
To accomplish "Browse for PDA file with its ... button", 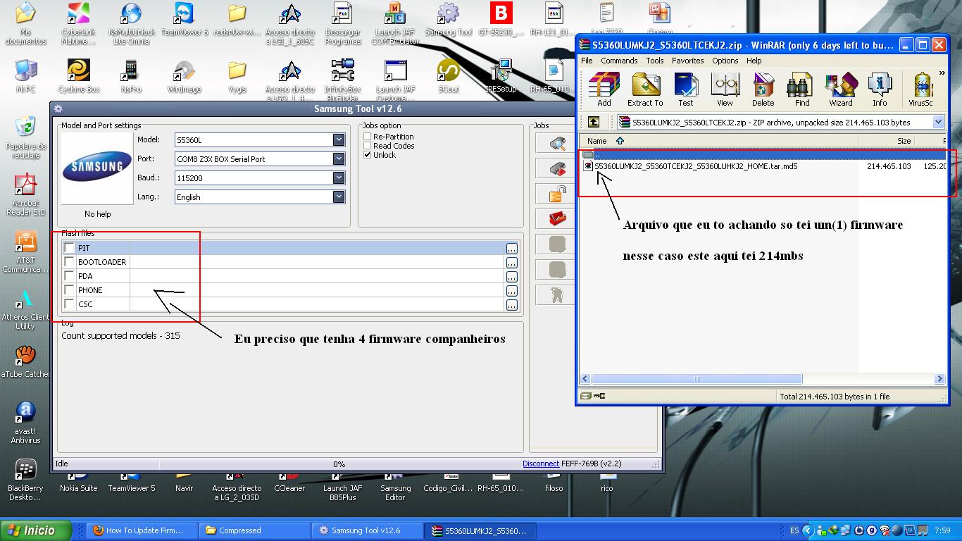I will pyautogui.click(x=511, y=276).
